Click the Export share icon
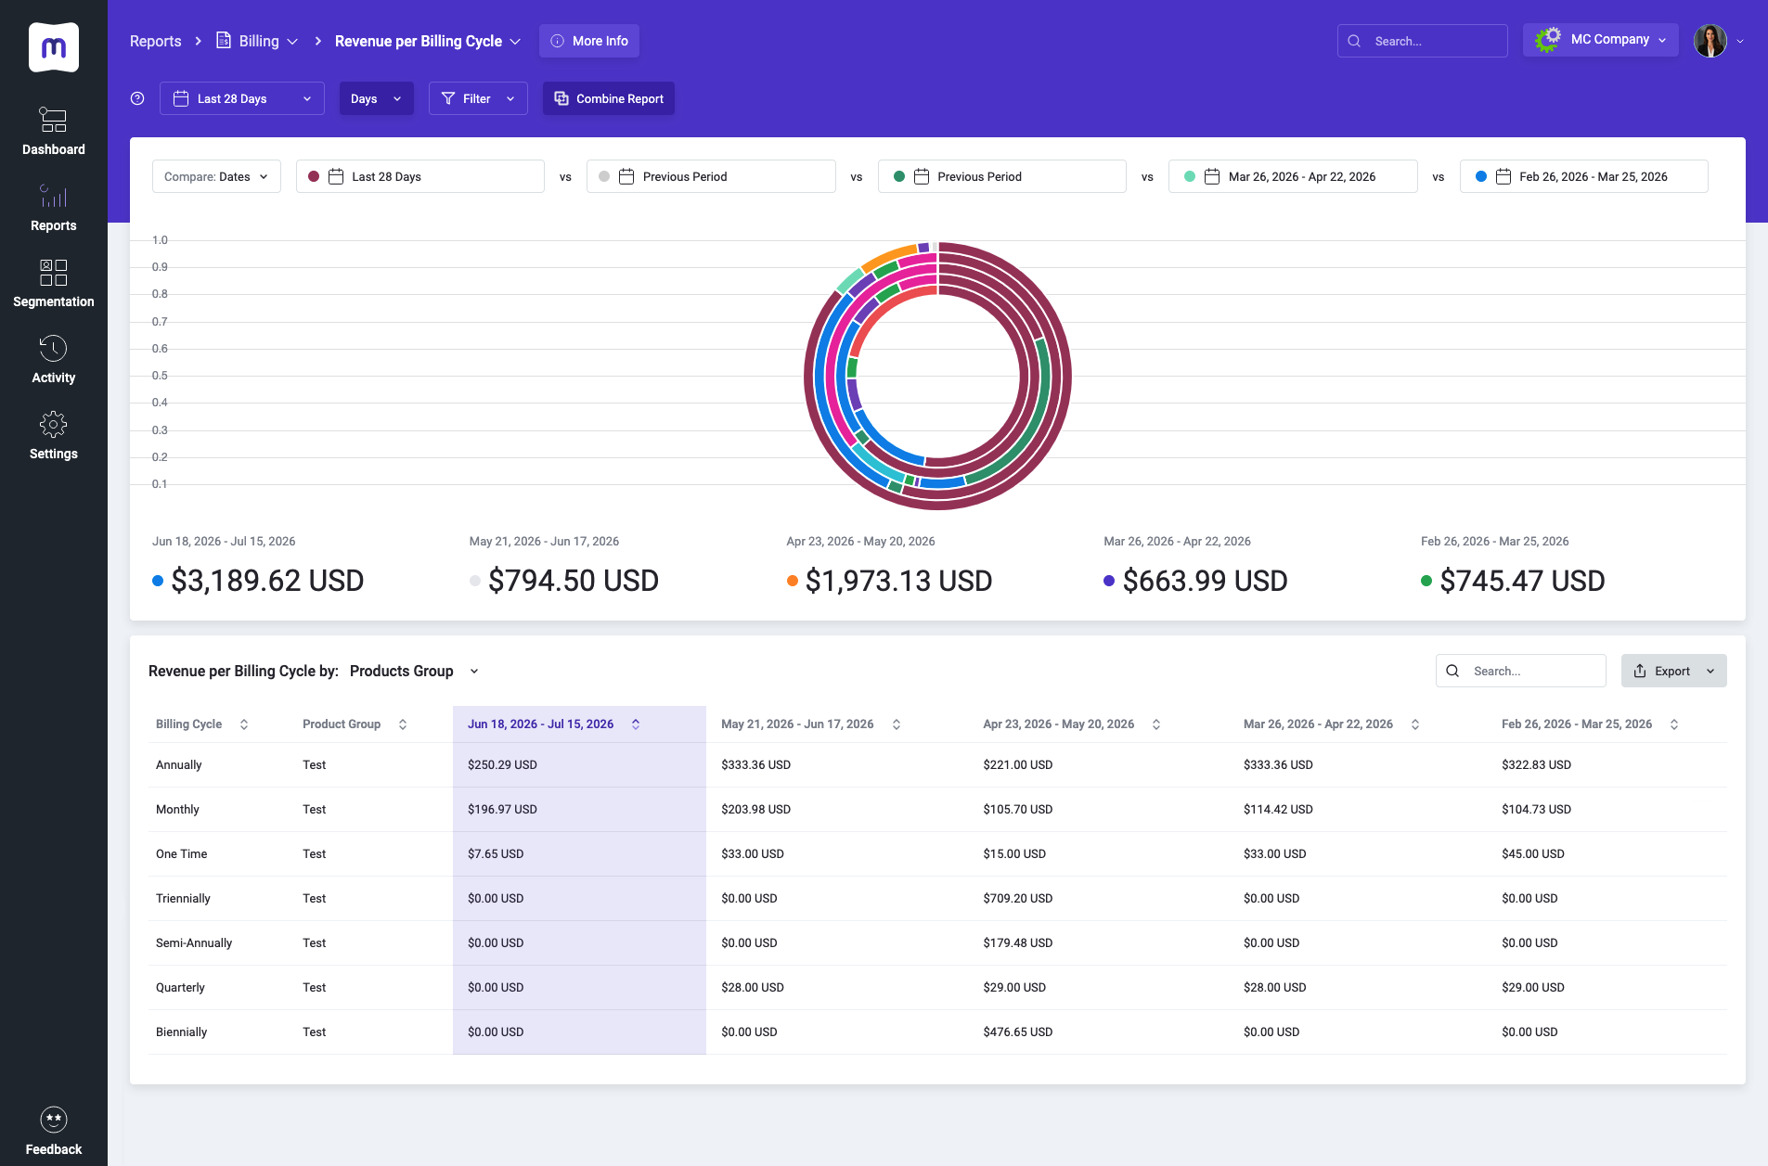Image resolution: width=1768 pixels, height=1166 pixels. 1640,671
